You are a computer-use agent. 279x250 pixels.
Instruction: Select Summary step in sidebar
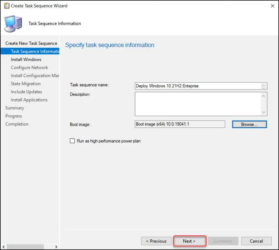click(15, 108)
